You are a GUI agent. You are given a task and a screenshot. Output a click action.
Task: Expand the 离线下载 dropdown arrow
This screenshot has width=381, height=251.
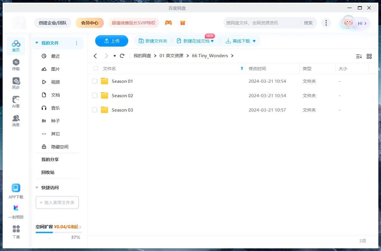tap(254, 41)
